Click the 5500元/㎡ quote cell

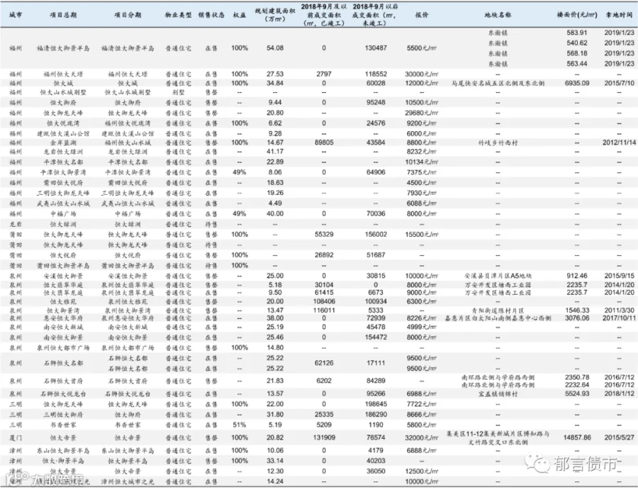422,48
